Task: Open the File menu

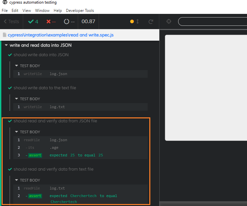Action: [5, 11]
